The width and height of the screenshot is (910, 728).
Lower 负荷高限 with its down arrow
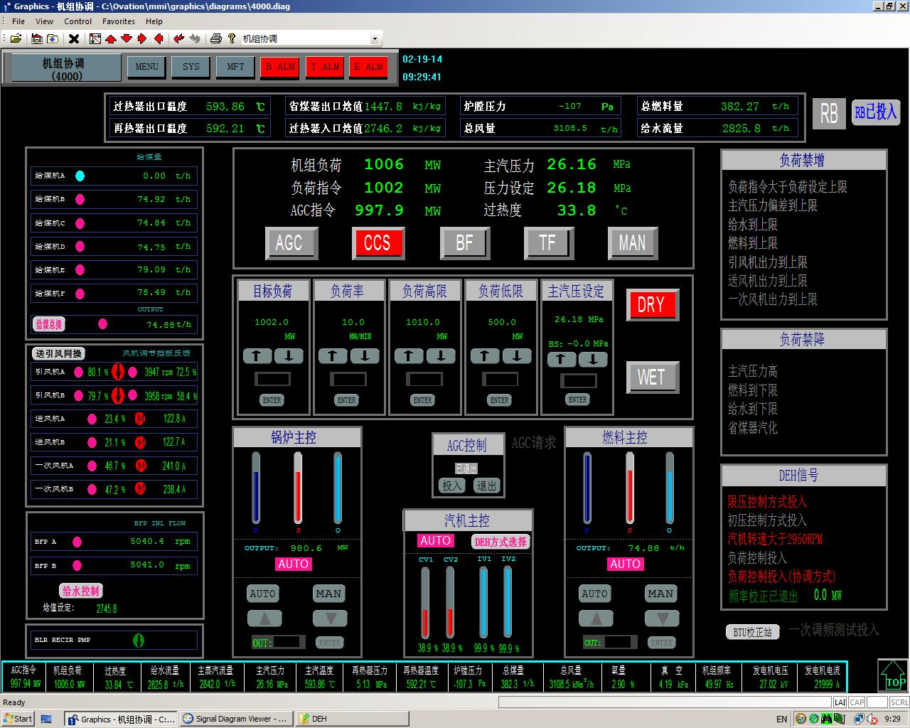click(x=441, y=355)
